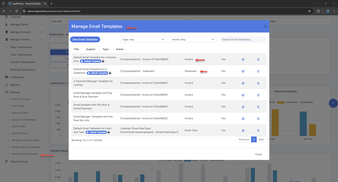Click the New Email Templates button
The image size is (338, 182).
pyautogui.click(x=85, y=39)
